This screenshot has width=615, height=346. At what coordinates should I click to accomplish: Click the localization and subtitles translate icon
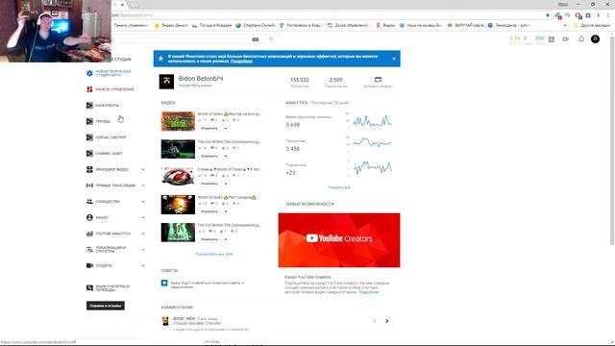coord(89,250)
